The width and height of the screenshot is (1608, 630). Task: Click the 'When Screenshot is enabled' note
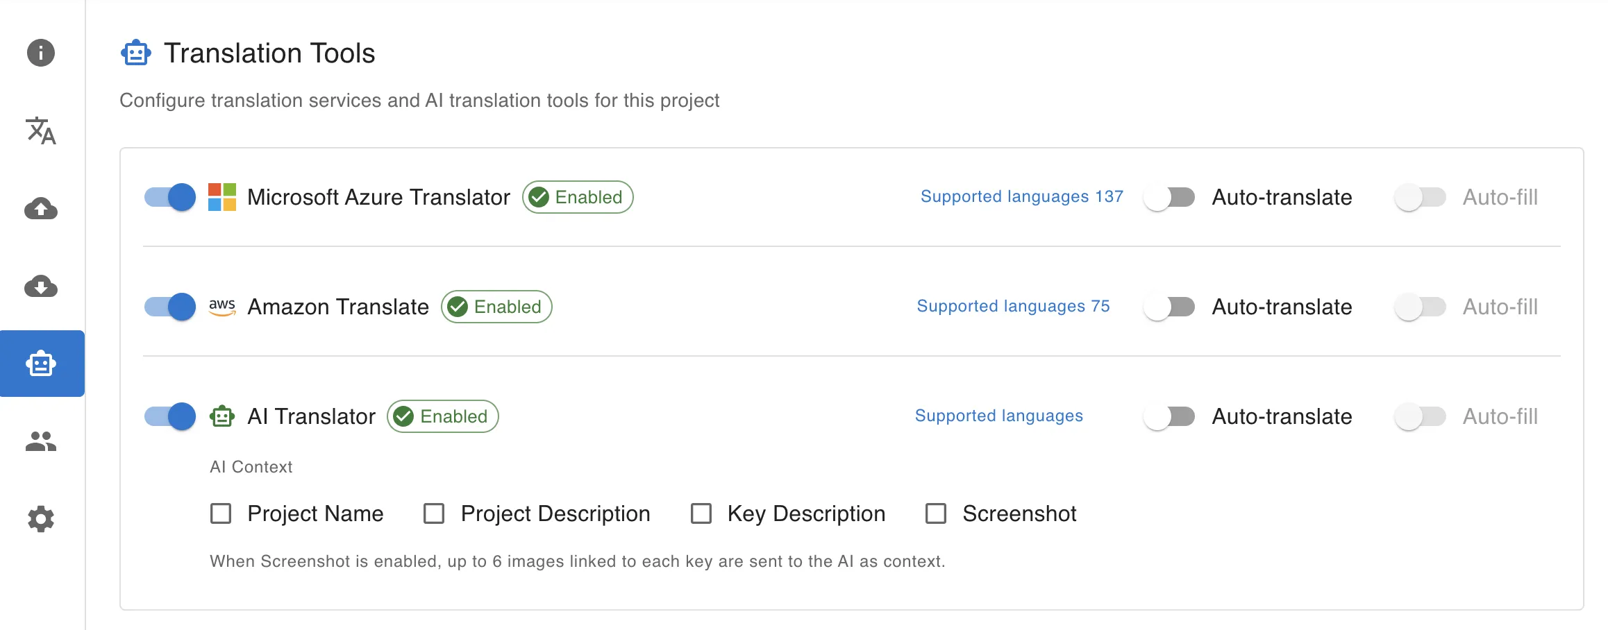[x=578, y=561]
